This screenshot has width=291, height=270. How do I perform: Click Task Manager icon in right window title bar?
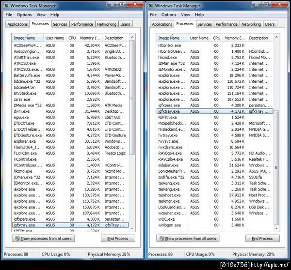pyautogui.click(x=151, y=6)
